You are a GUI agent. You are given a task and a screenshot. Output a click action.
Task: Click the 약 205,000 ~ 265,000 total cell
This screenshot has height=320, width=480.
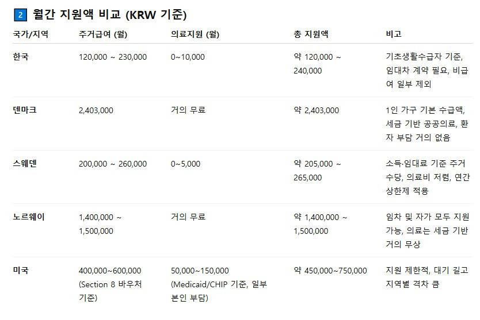[x=318, y=171]
